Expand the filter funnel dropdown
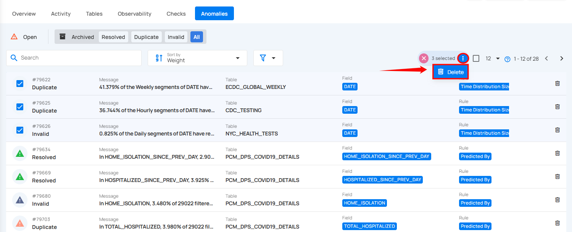The height and width of the screenshot is (232, 572). [x=268, y=58]
